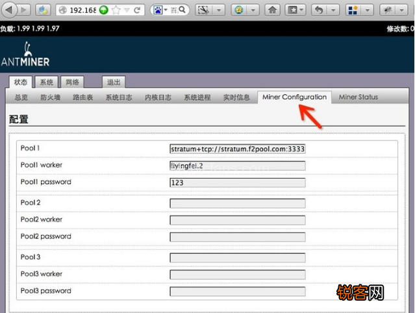Select the 系统 main tab
The width and height of the screenshot is (415, 313).
pos(47,82)
